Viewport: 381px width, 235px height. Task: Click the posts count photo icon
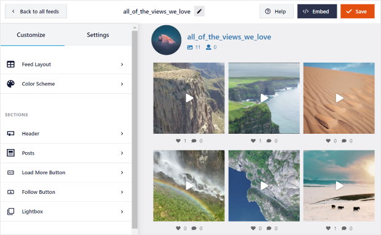tap(190, 47)
